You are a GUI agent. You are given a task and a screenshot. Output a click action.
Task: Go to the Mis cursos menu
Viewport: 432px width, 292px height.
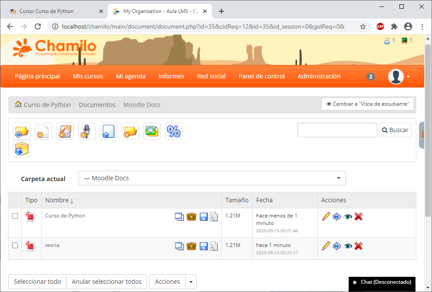point(88,76)
